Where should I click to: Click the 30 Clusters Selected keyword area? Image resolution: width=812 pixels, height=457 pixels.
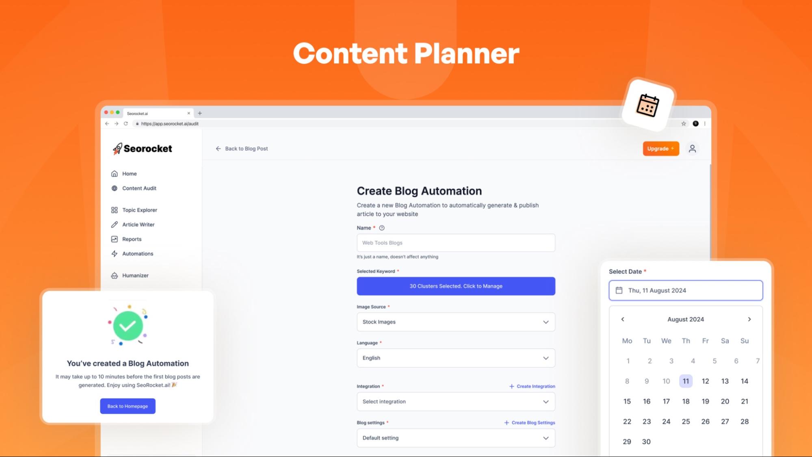[456, 286]
